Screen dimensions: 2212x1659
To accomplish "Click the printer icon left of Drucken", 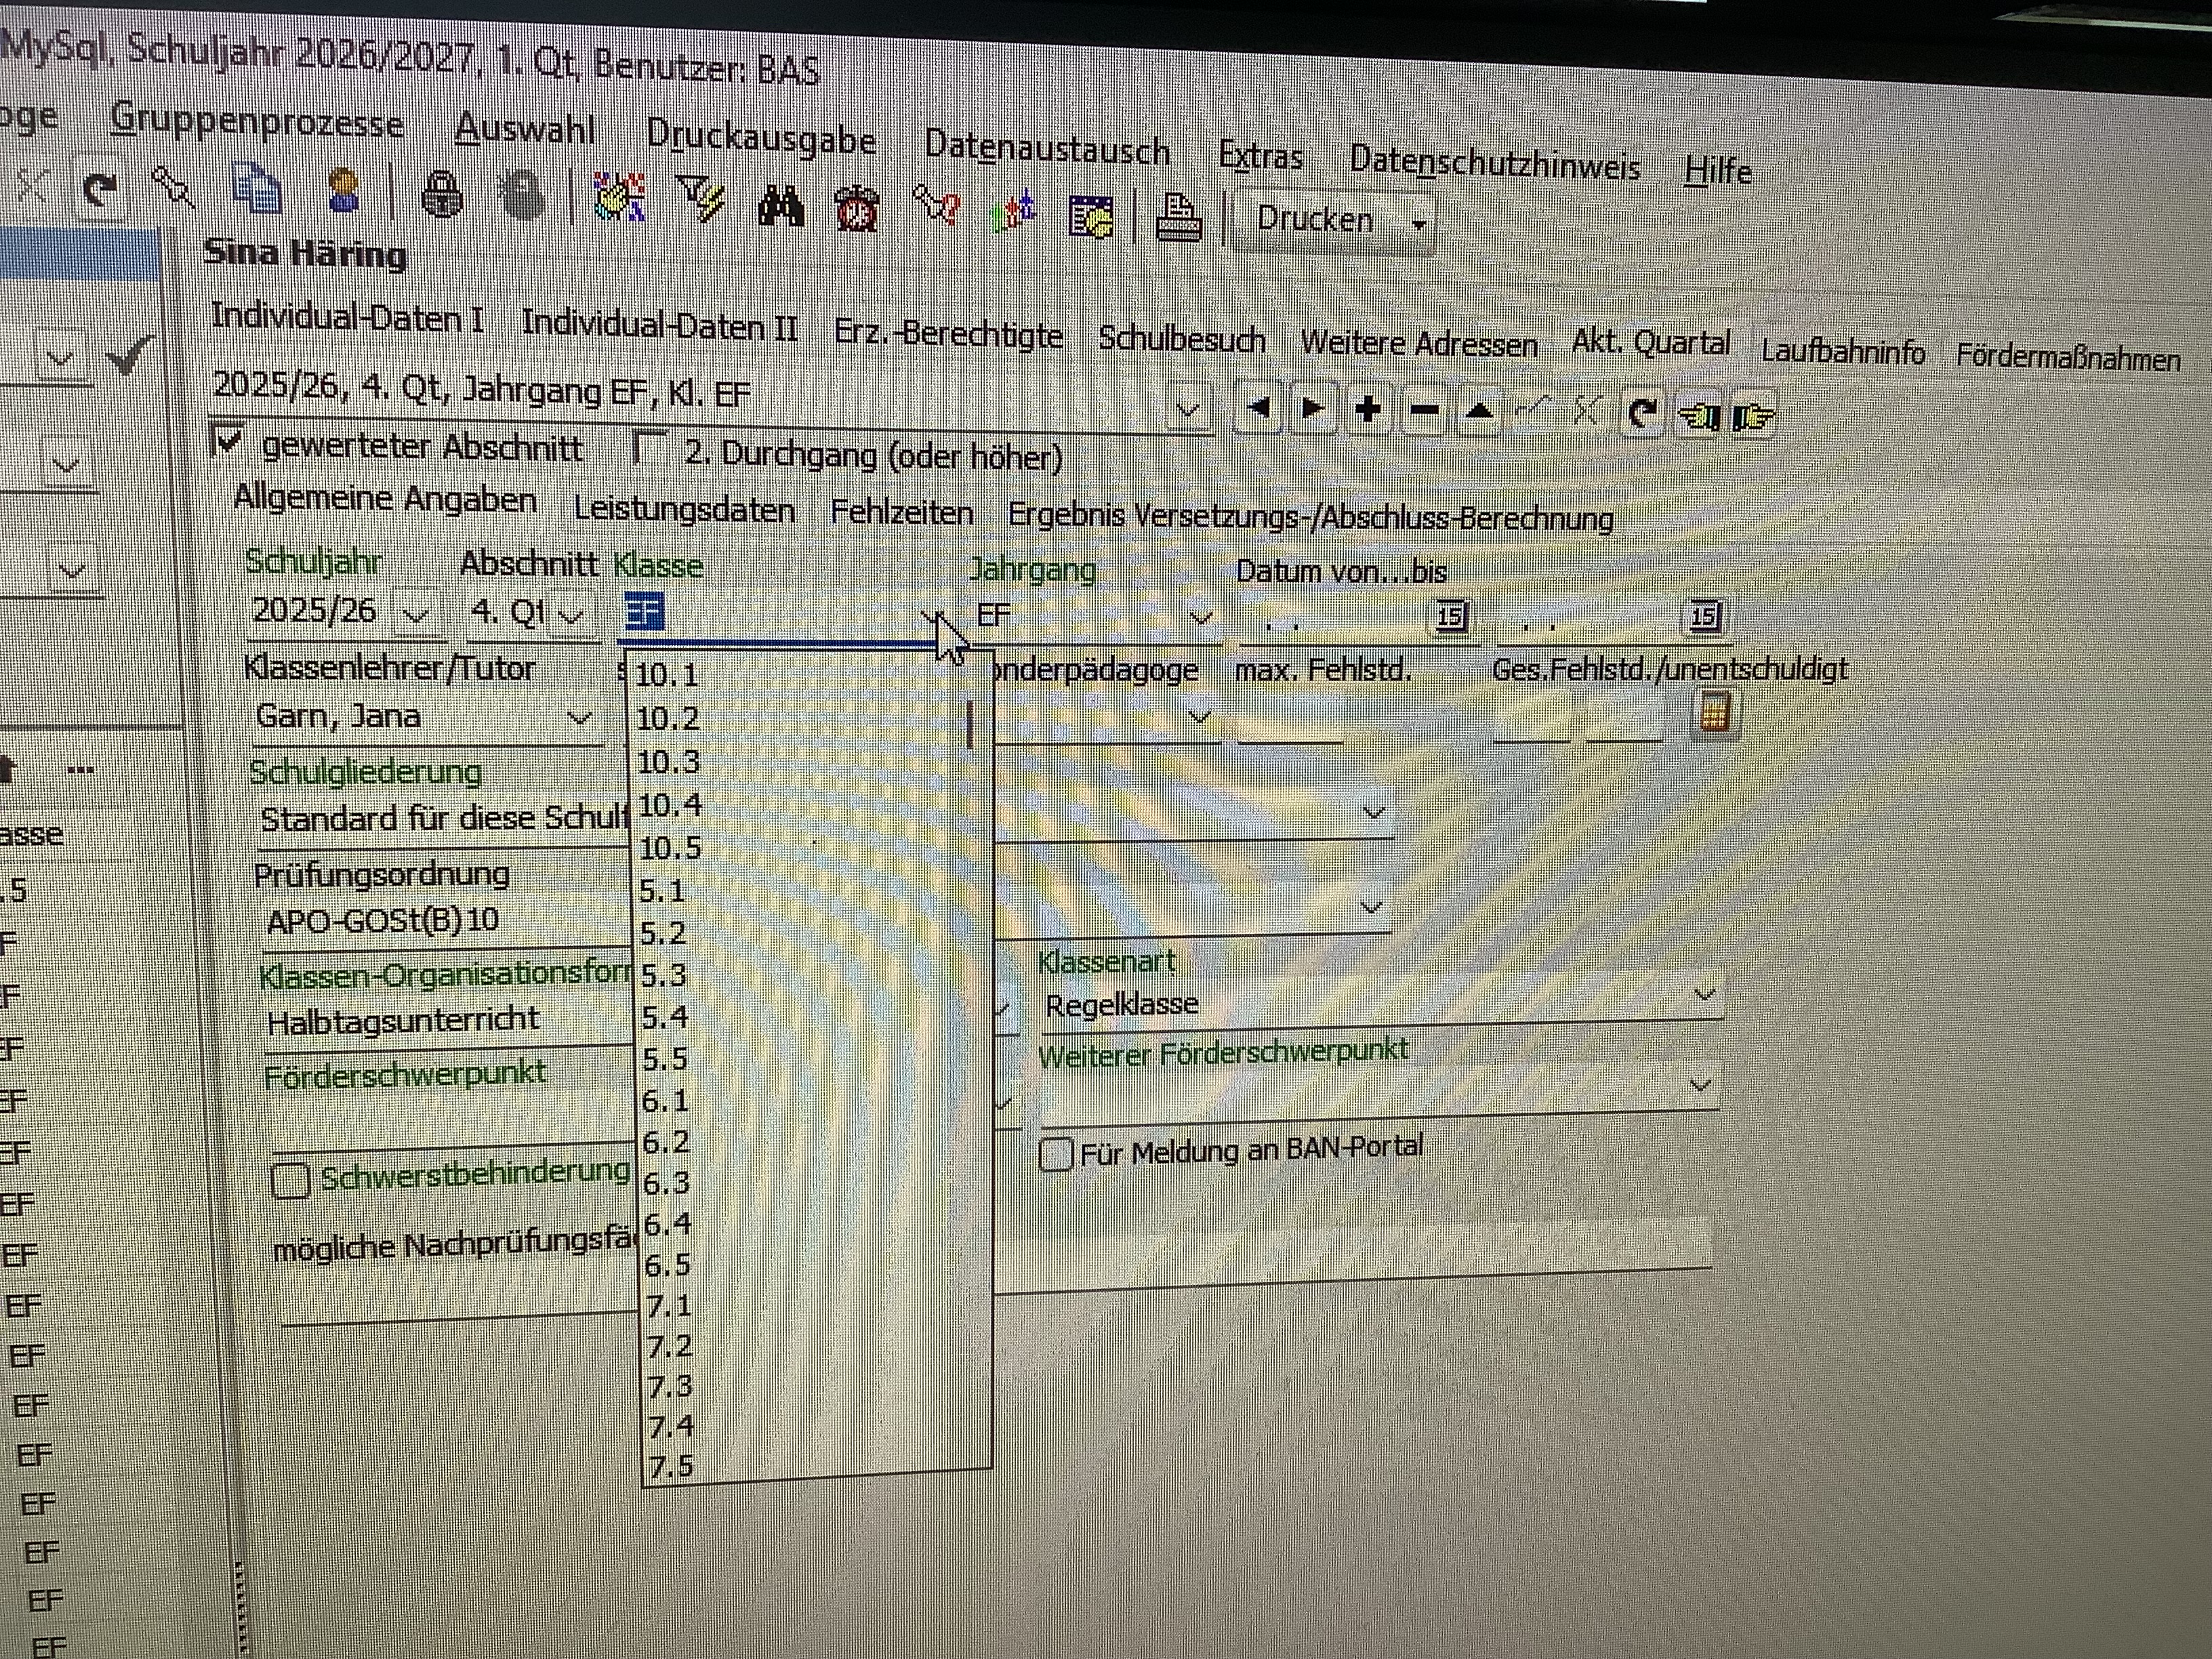I will 1179,218.
